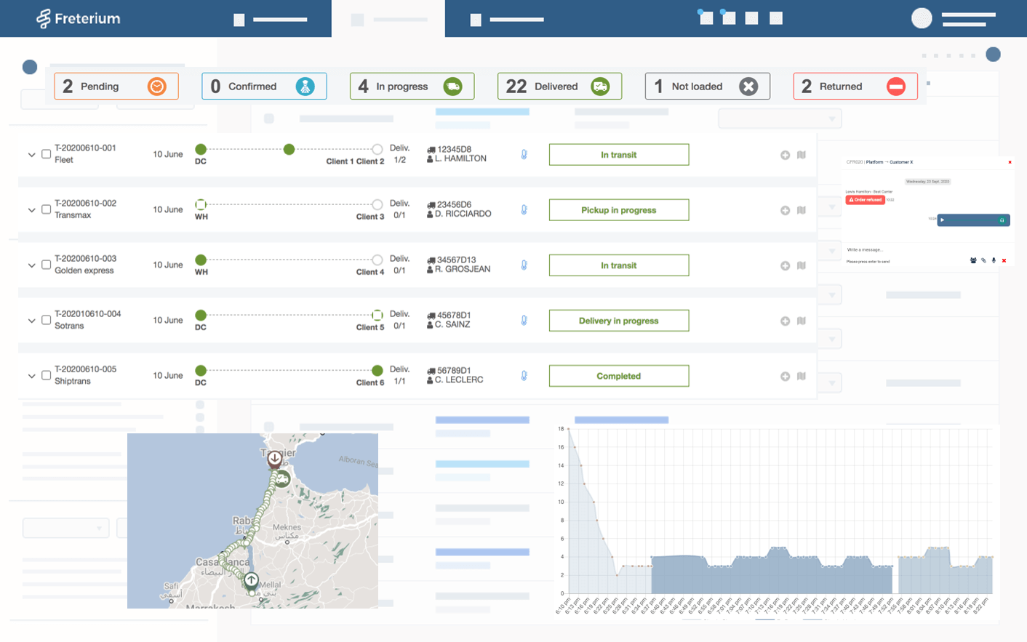Filter by the 22 Delivered status card
Image resolution: width=1027 pixels, height=642 pixels.
tap(559, 87)
